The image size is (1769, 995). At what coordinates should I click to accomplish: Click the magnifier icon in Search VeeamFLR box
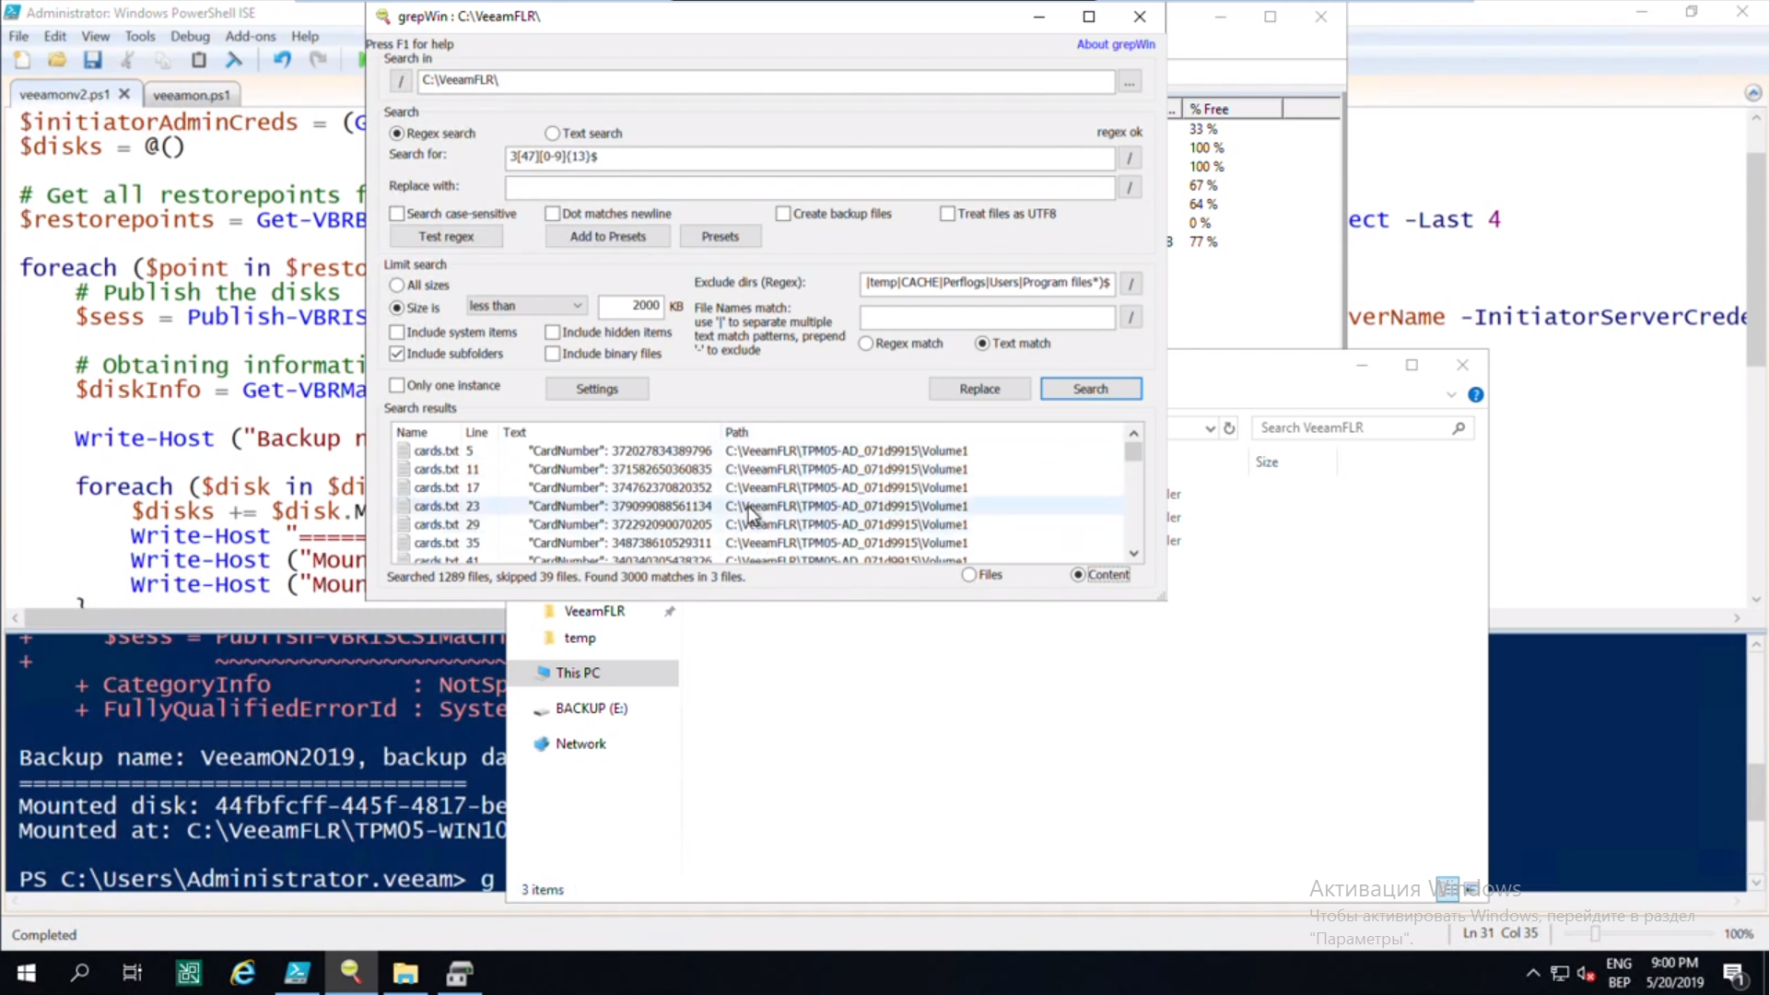coord(1459,428)
